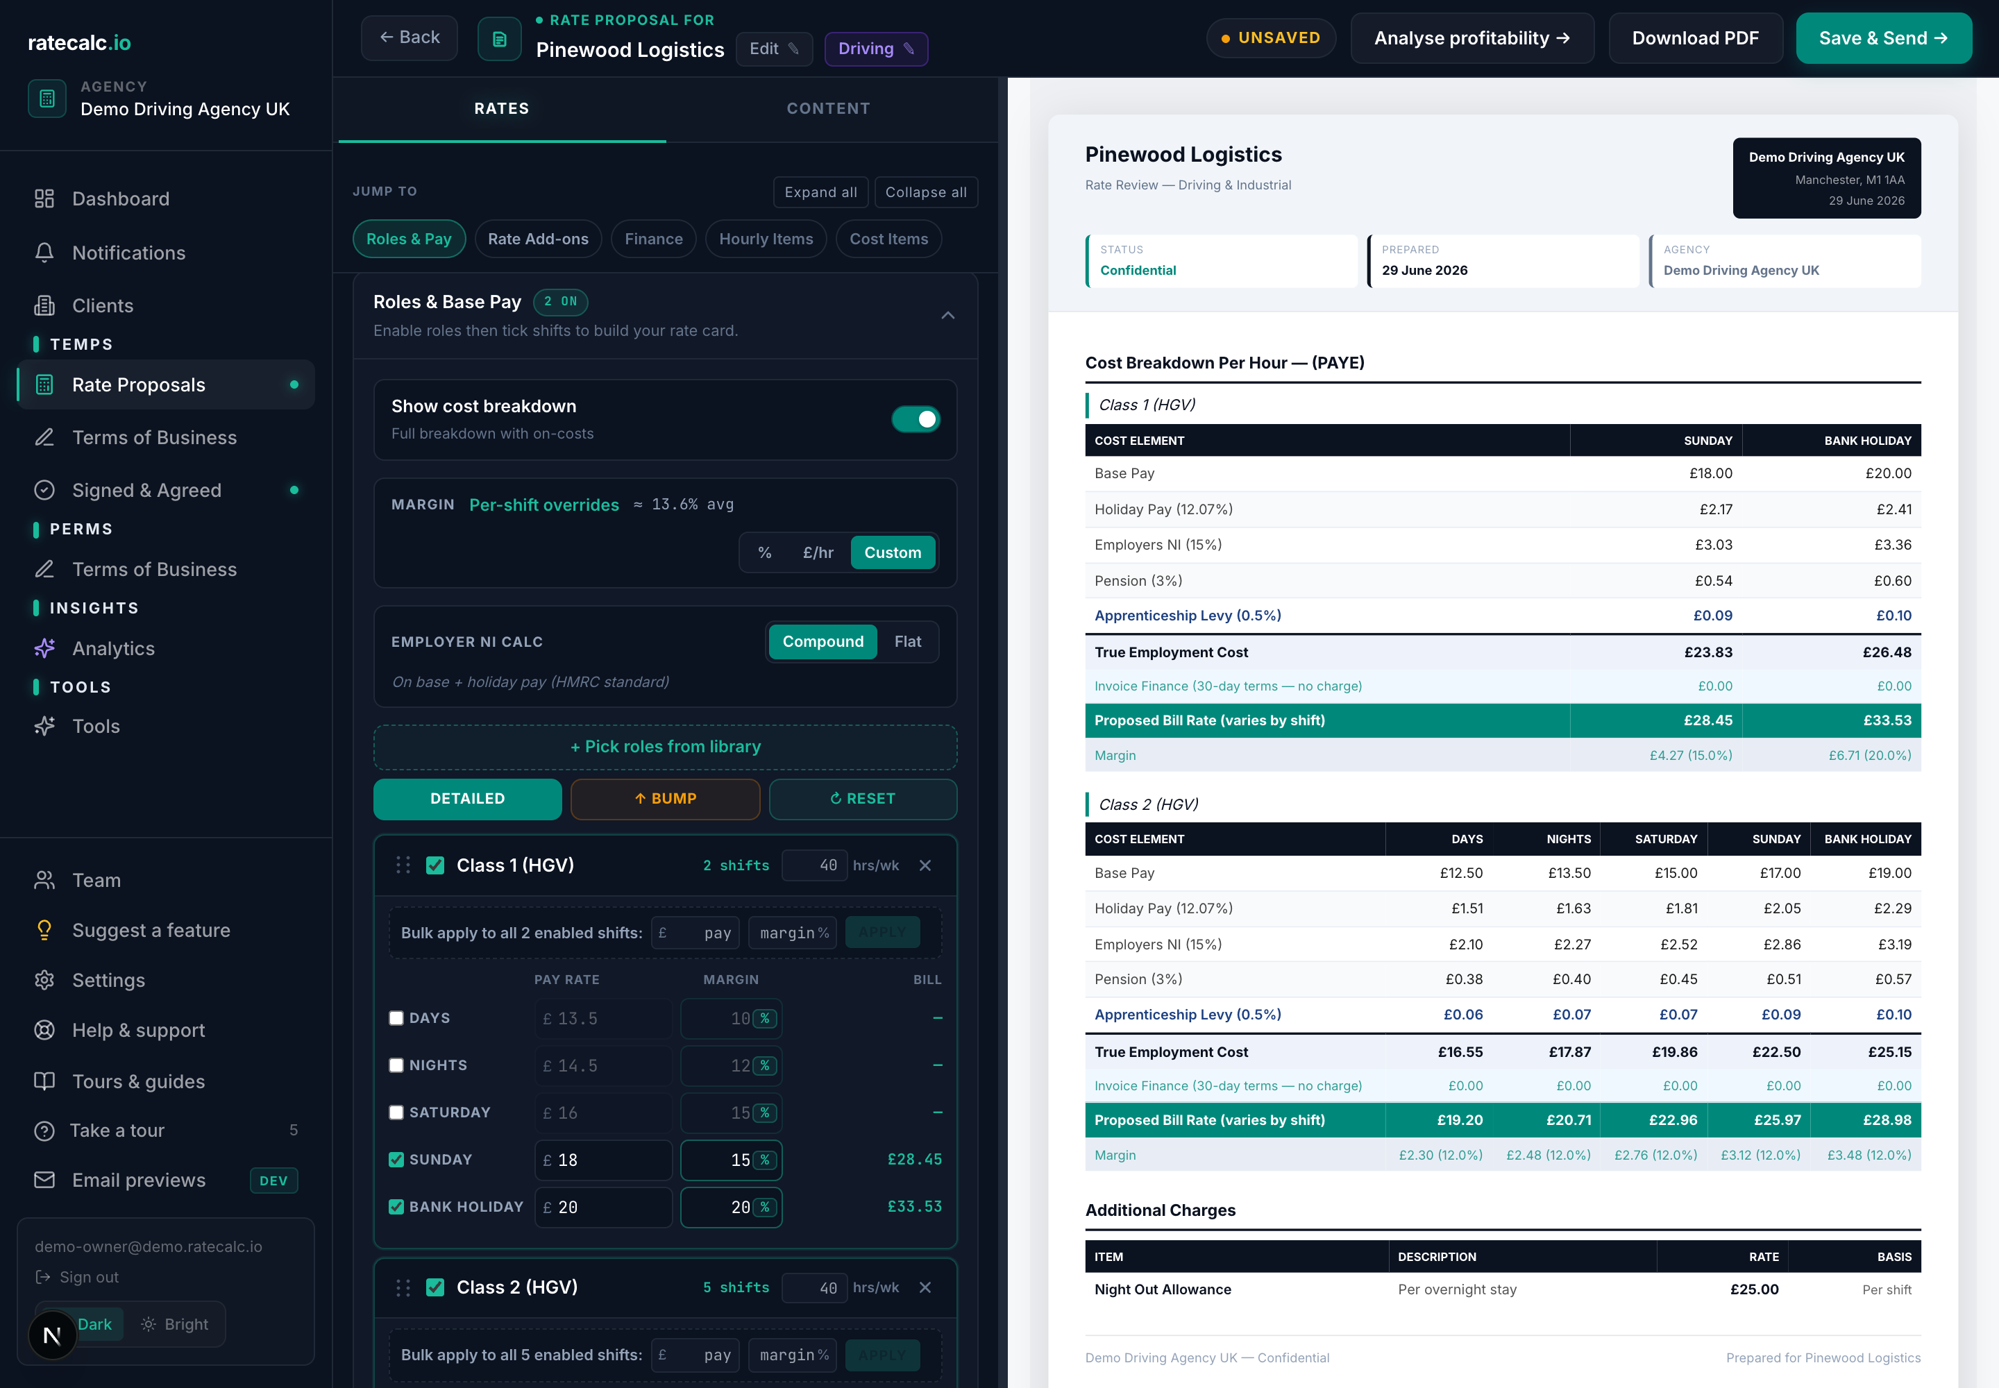Click the Next.js N badge icon
1999x1388 pixels.
pos(52,1335)
